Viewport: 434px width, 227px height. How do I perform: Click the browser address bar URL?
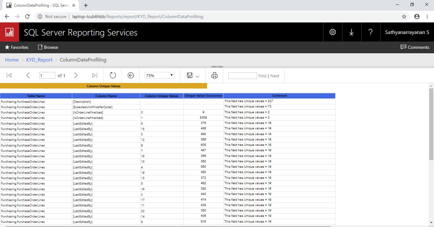coord(138,16)
